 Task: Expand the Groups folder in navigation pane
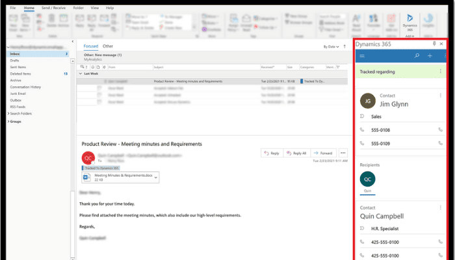pos(8,122)
